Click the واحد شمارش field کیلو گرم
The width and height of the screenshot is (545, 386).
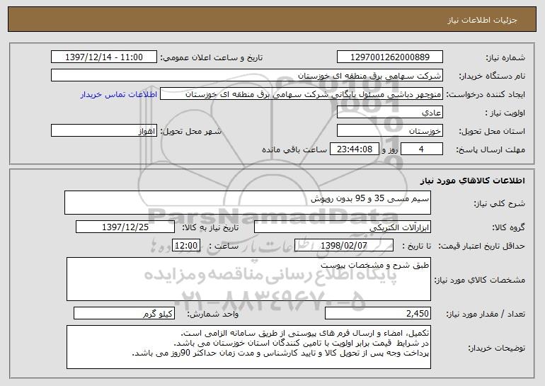click(124, 313)
